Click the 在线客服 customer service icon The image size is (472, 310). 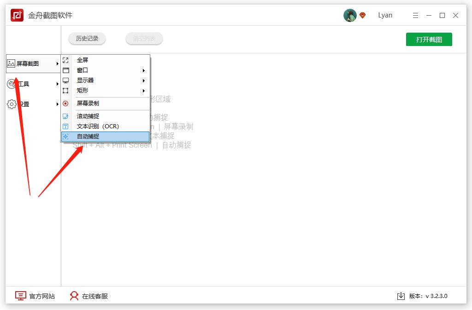[74, 296]
